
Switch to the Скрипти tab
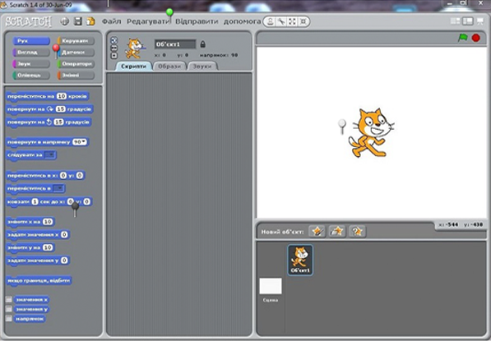(134, 67)
